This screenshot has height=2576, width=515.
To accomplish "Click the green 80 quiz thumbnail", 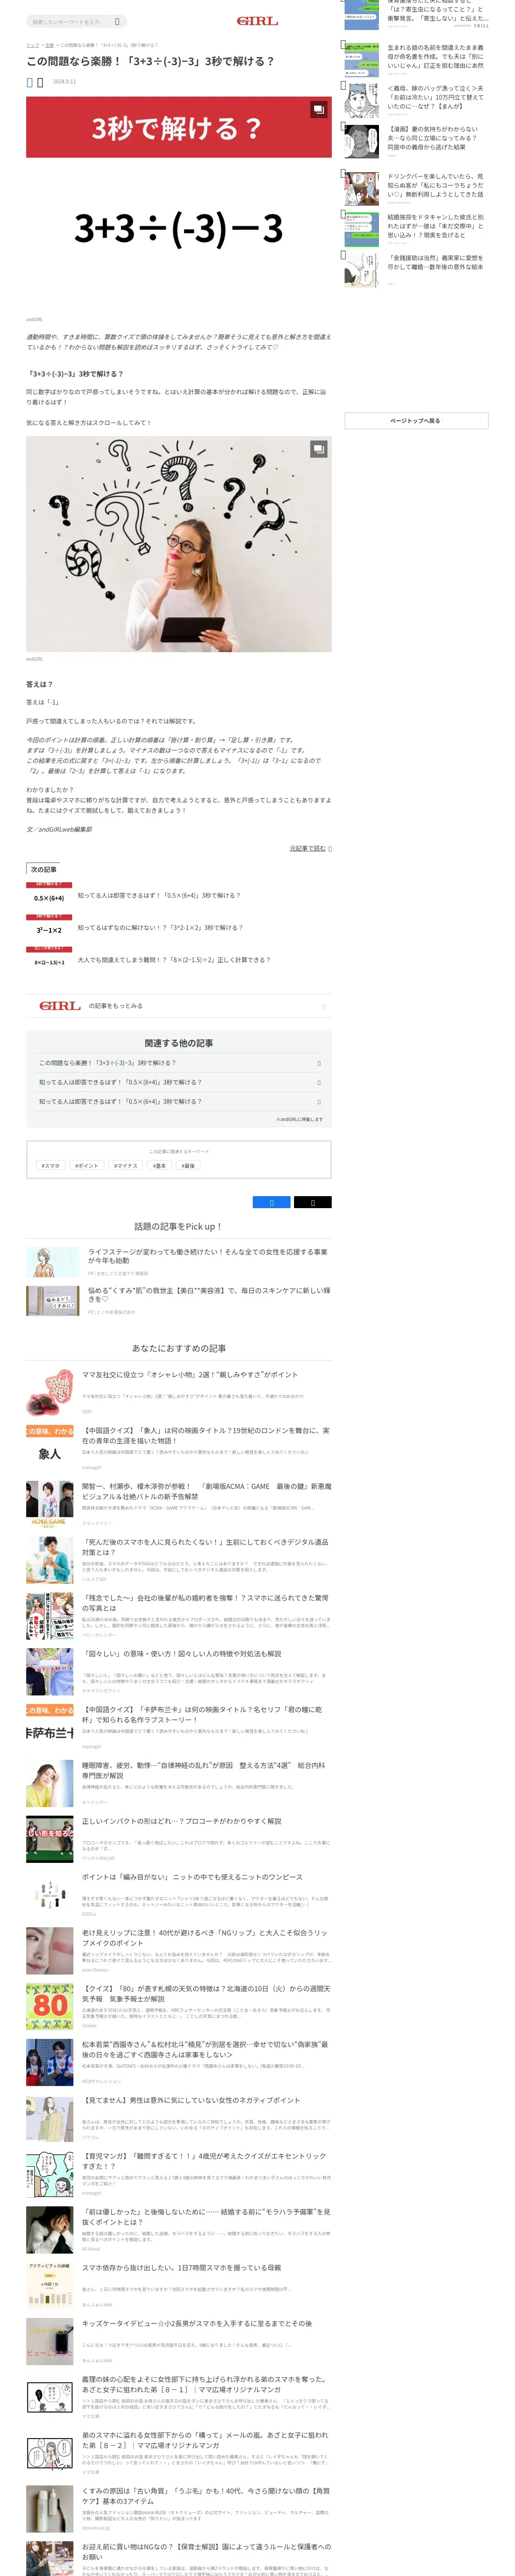I will coord(50,2006).
